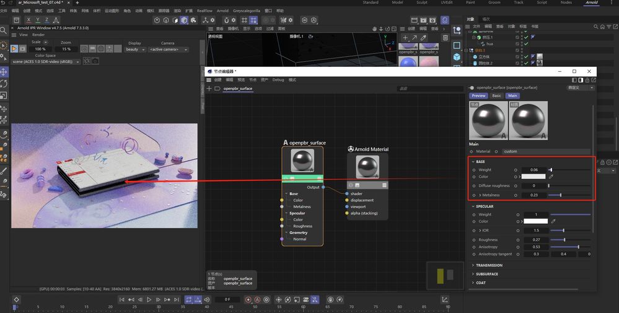
Task: Open the active camera dropdown
Action: (x=169, y=50)
